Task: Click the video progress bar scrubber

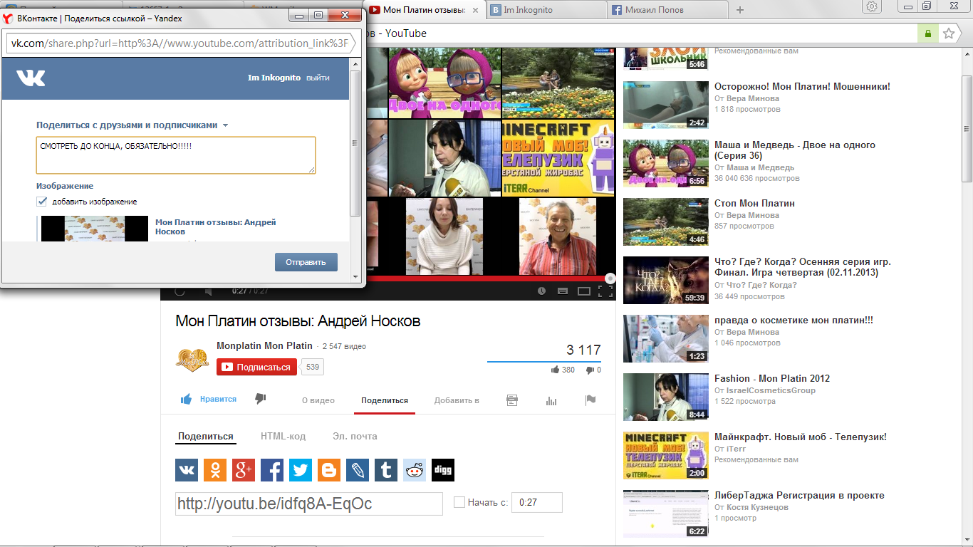Action: point(610,278)
